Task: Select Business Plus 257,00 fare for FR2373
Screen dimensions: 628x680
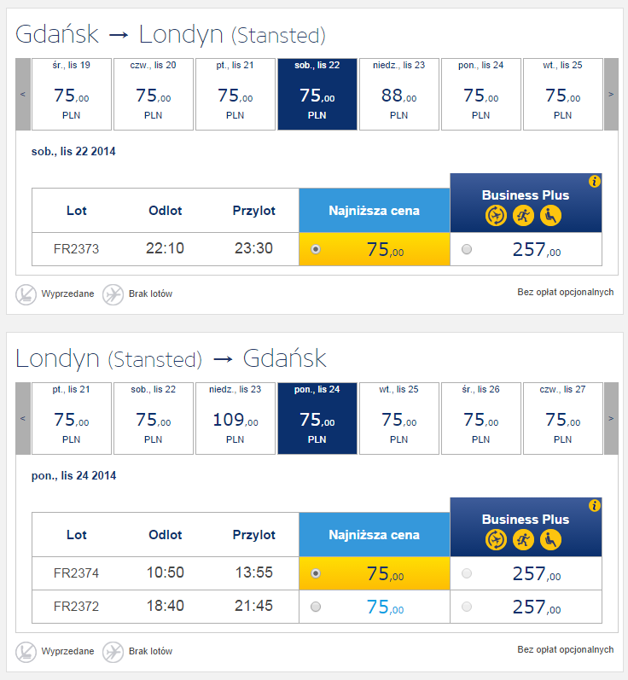Action: [467, 249]
